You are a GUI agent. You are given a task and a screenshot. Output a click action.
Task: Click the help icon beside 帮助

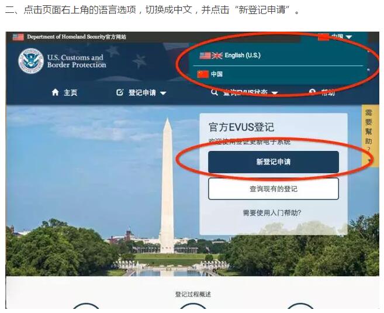coord(312,92)
